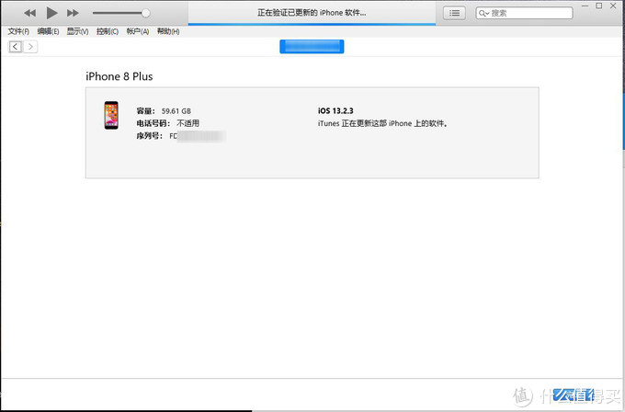Click the iPhone device thumbnail image
The image size is (625, 412).
(111, 115)
